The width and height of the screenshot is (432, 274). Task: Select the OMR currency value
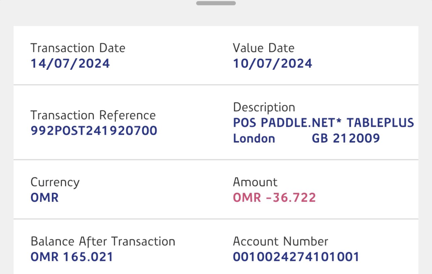point(44,198)
